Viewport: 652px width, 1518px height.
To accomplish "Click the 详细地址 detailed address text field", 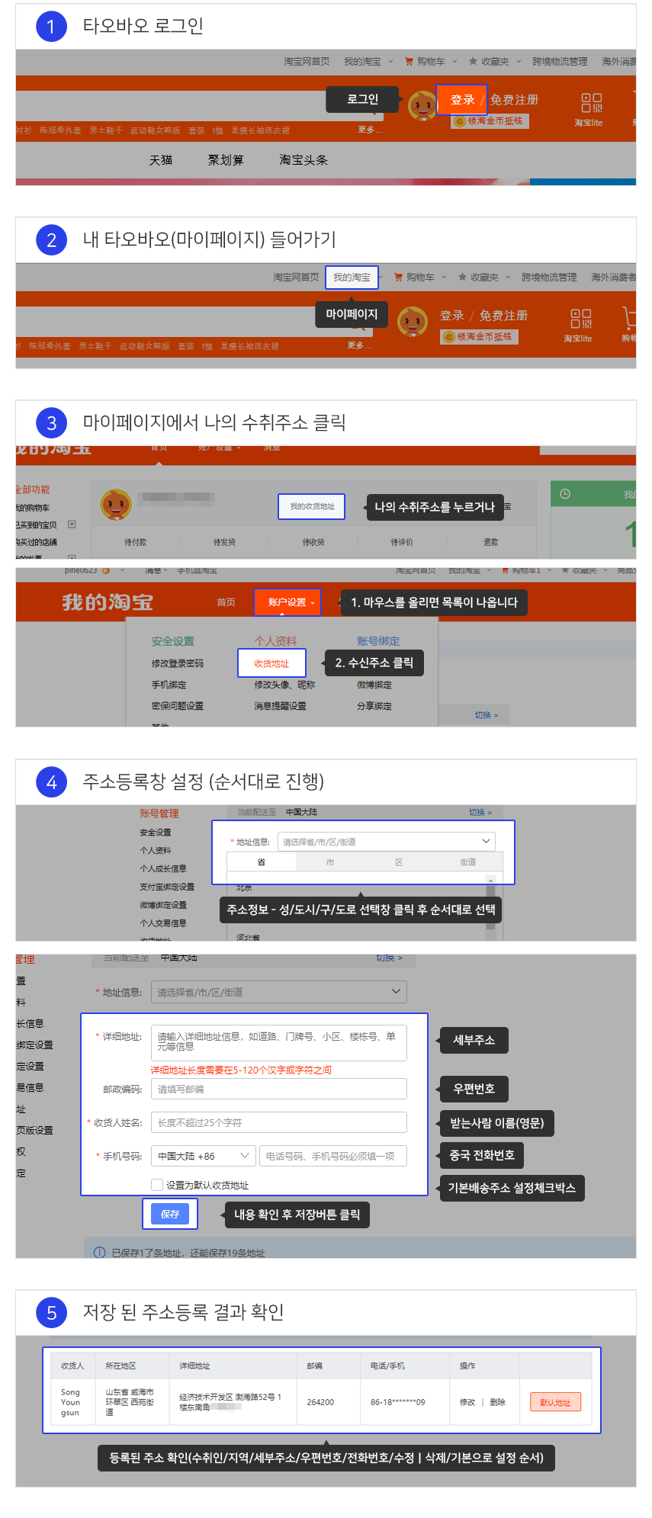I will (278, 1042).
